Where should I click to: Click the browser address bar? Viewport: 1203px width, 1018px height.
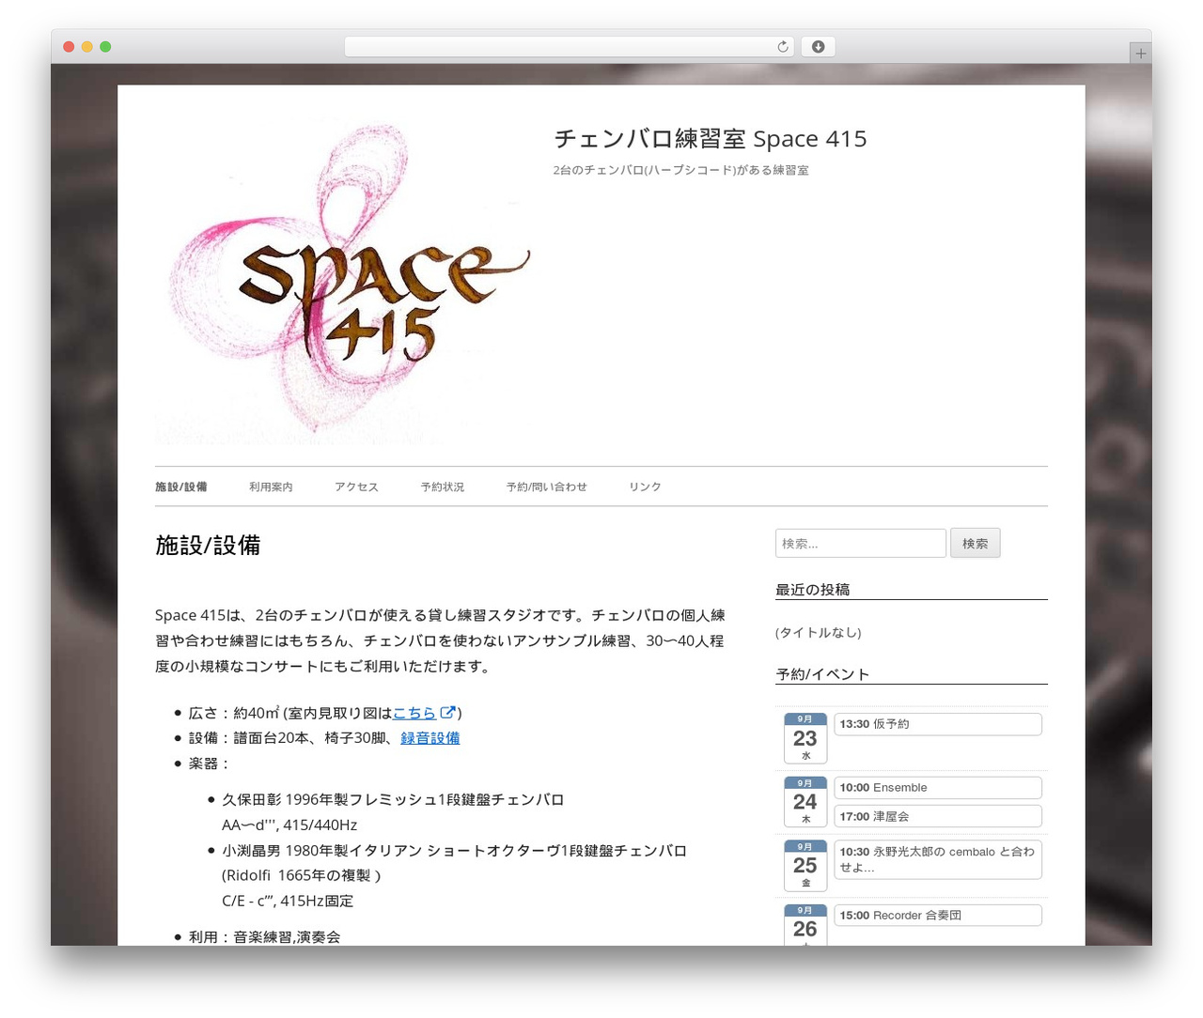coord(569,47)
